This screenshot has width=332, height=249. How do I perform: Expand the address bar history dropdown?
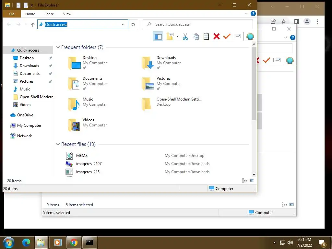coord(123,25)
